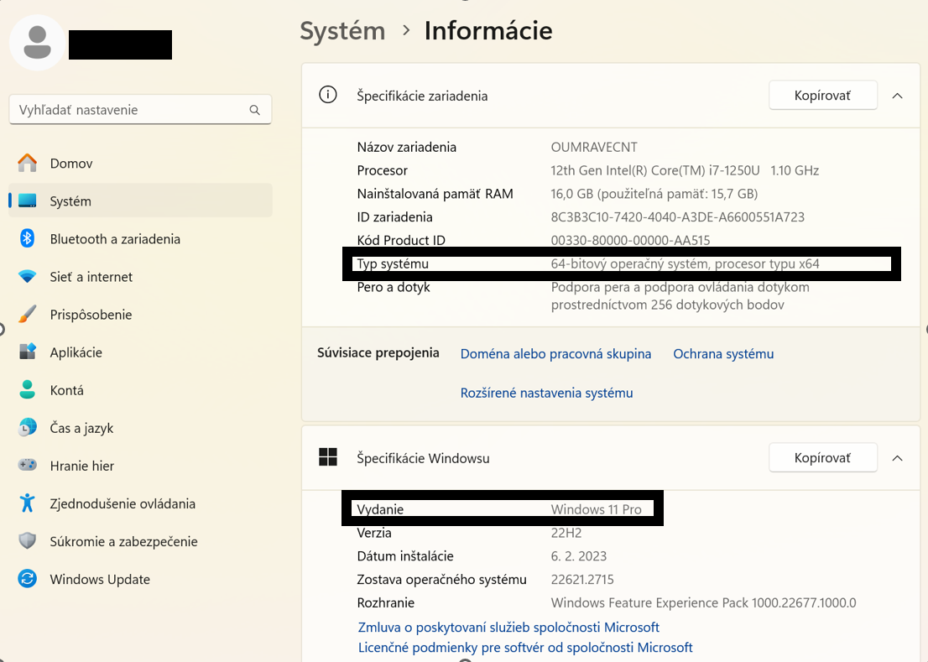Click the OS build value 22621.2715
The width and height of the screenshot is (928, 662).
[x=582, y=580]
